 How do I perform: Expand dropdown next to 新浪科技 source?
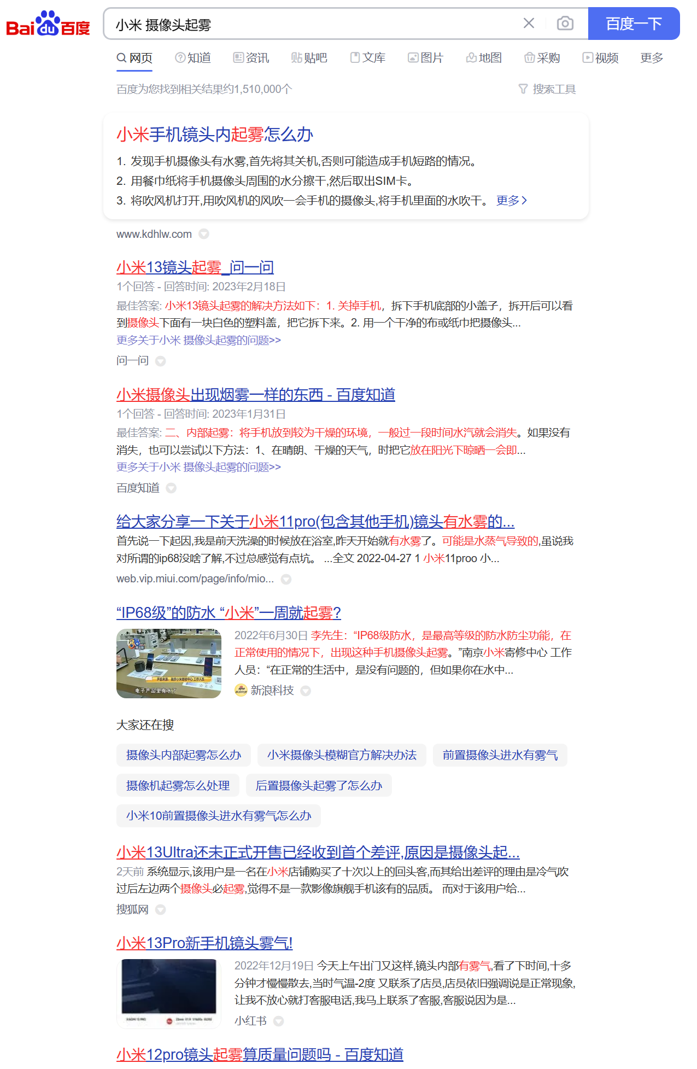306,691
